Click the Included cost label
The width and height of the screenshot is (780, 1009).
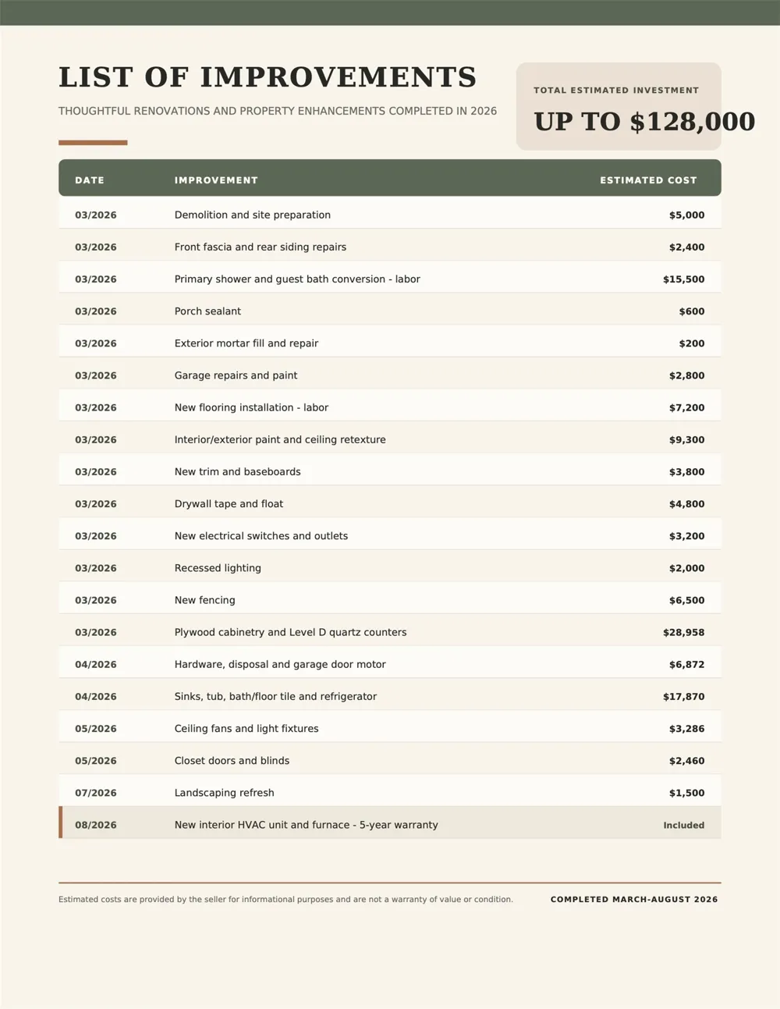(684, 825)
